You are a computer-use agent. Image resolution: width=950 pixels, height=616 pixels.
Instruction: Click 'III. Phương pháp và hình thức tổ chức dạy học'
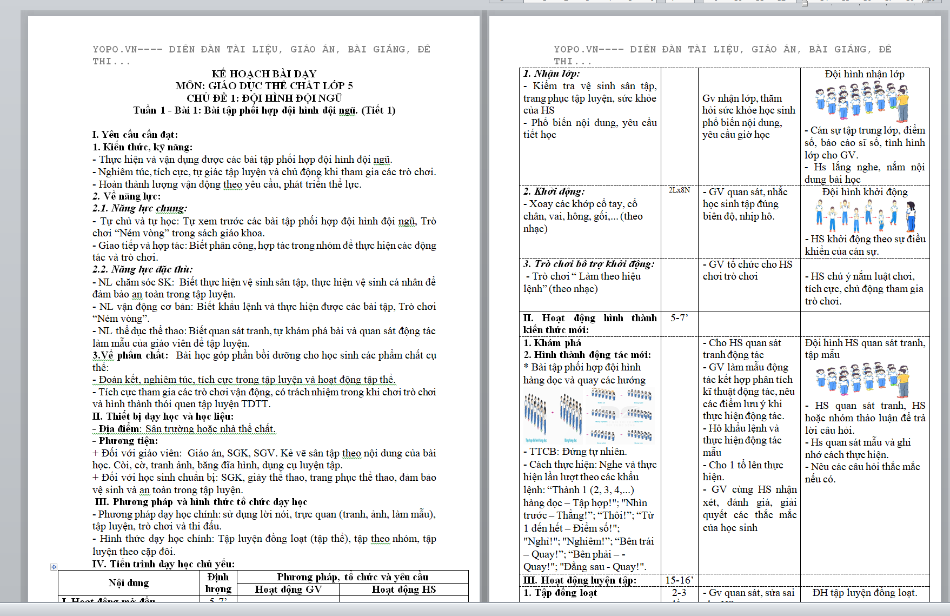click(x=201, y=502)
